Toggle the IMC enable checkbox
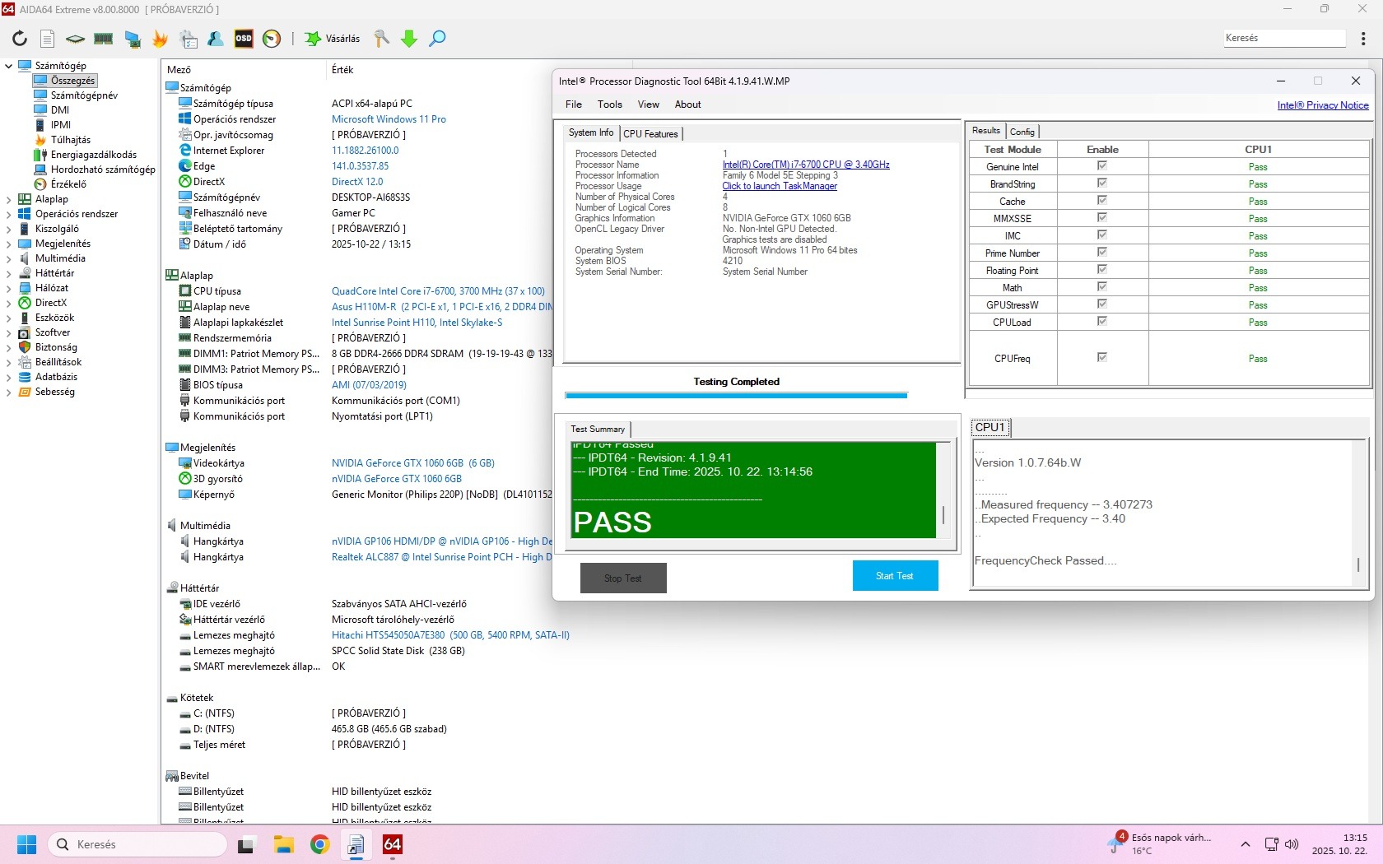The height and width of the screenshot is (864, 1383). pyautogui.click(x=1102, y=235)
